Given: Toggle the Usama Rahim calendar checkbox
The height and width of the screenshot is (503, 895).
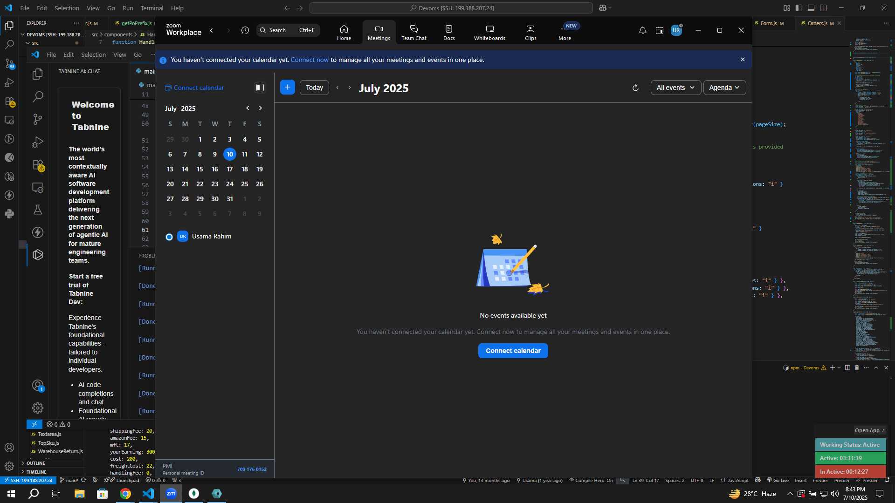Looking at the screenshot, I should (x=169, y=237).
